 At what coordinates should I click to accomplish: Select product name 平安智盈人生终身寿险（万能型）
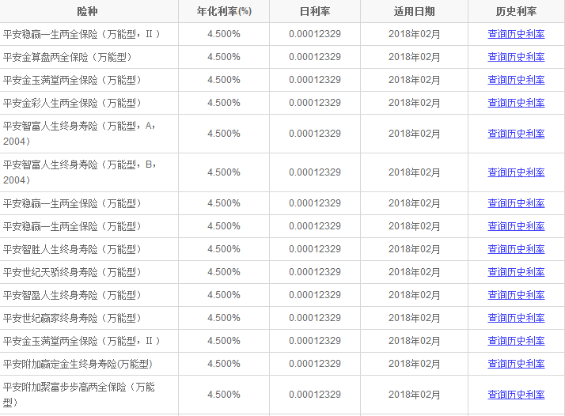coord(72,295)
